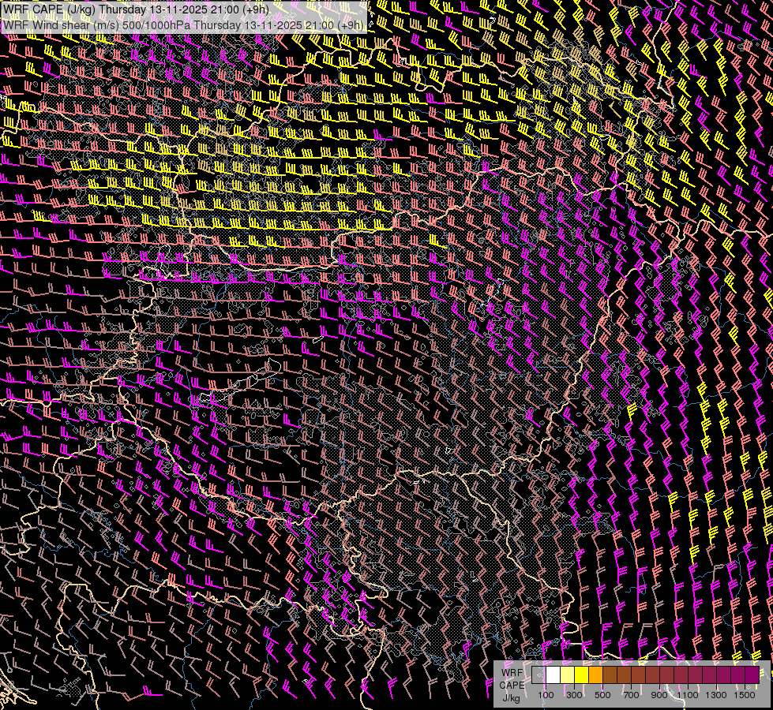Select the J/kg unit label in the legend
This screenshot has height=710, width=773.
[x=512, y=697]
